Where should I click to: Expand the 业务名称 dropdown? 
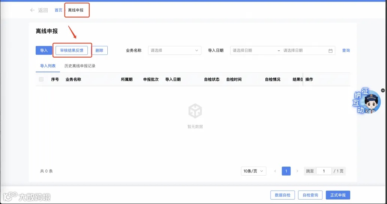[x=175, y=51]
